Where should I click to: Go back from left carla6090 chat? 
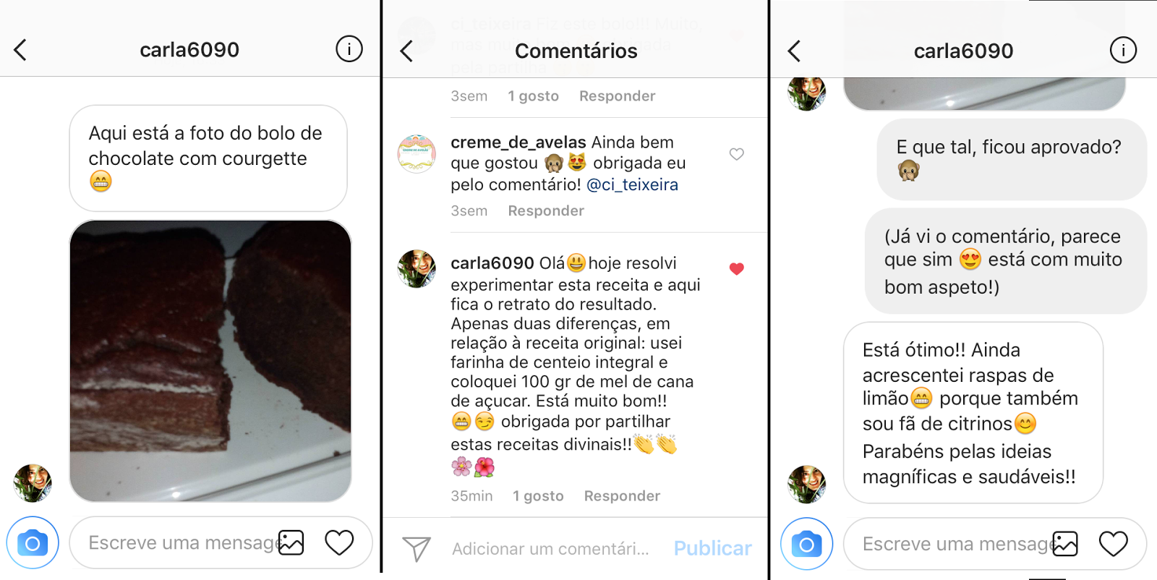[x=20, y=50]
